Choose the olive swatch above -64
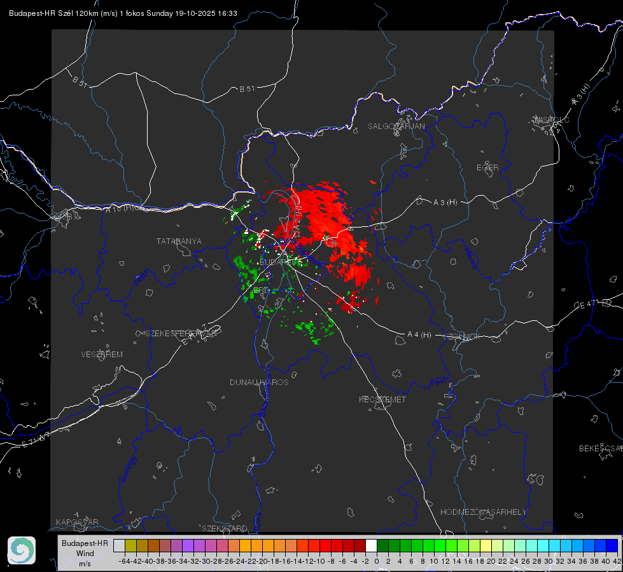Viewport: 623px width, 572px height. point(130,545)
